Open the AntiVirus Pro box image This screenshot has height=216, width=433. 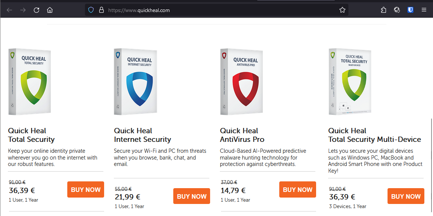[x=242, y=82]
